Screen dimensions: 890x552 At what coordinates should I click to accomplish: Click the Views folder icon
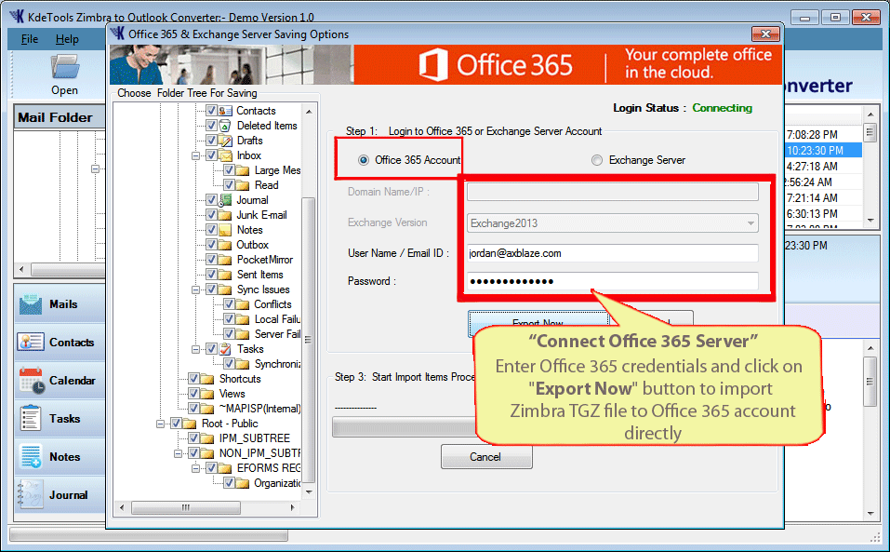pyautogui.click(x=207, y=394)
